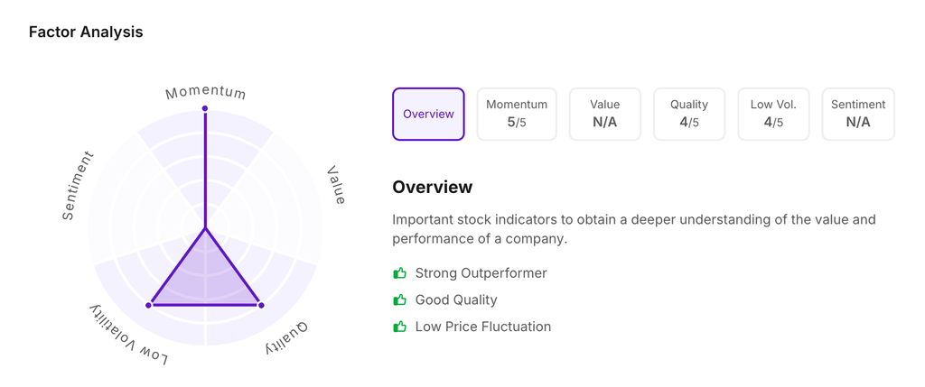Open the Low Vol. 4/5 tab
Screen dimensions: 925x387
pos(773,114)
